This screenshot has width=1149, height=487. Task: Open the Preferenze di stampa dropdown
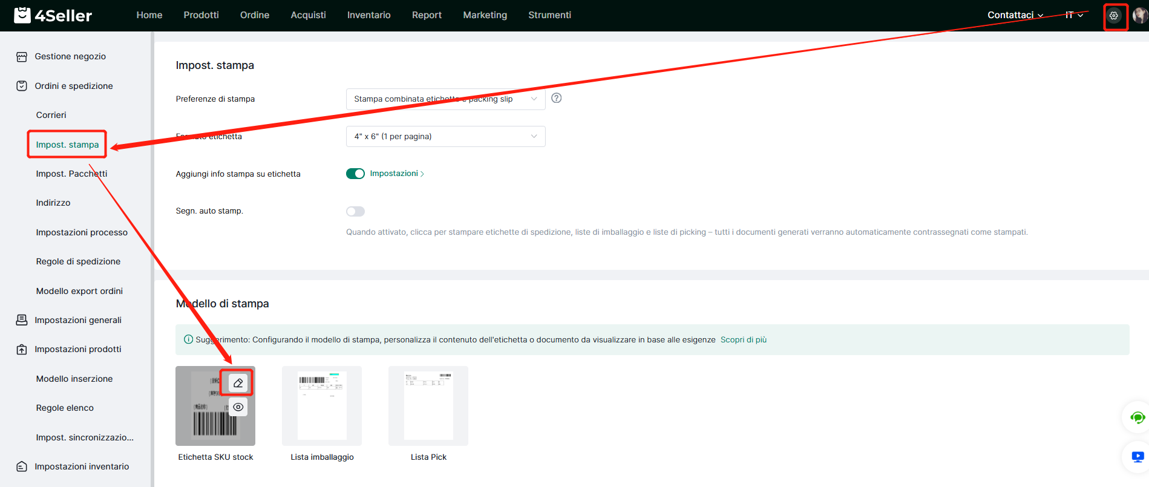point(445,99)
